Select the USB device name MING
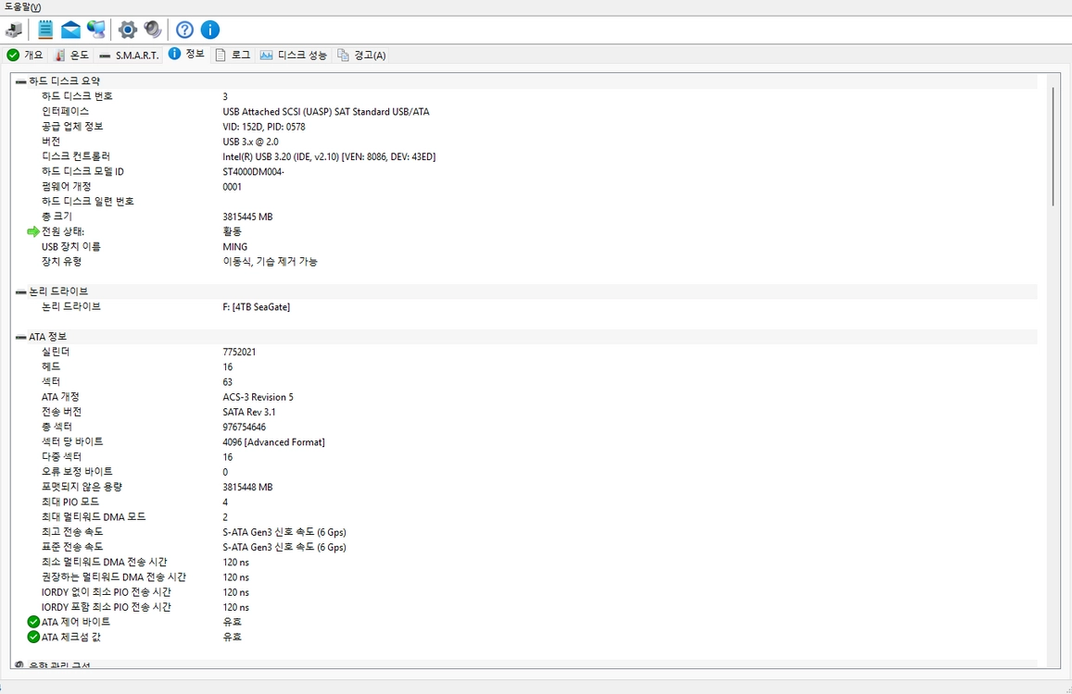 tap(235, 246)
